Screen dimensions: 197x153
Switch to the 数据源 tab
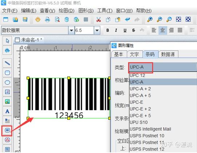pyautogui.click(x=168, y=54)
